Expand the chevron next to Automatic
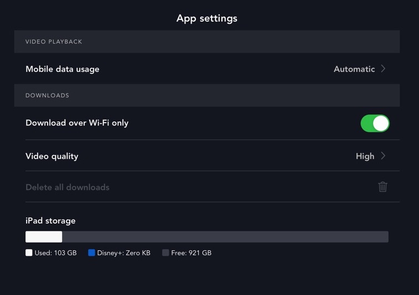This screenshot has height=295, width=419. [x=383, y=69]
